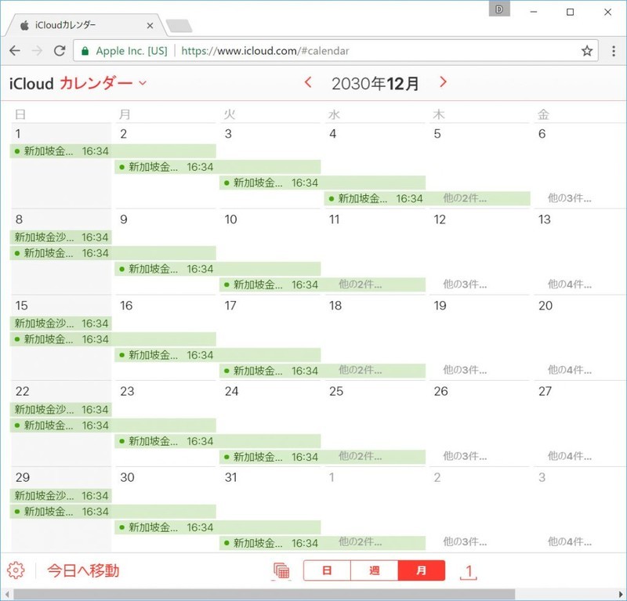Select the 新加坡金 event starting December 23

coord(218,441)
